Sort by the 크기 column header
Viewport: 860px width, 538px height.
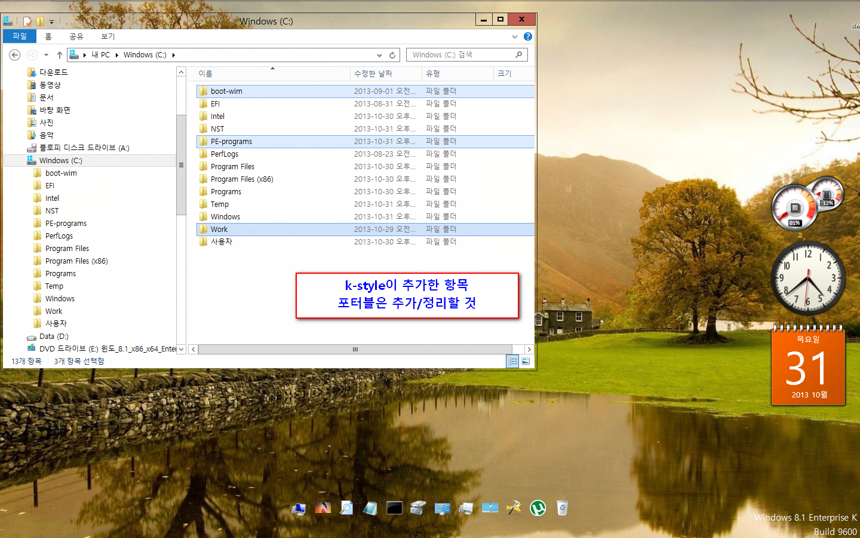(x=514, y=74)
